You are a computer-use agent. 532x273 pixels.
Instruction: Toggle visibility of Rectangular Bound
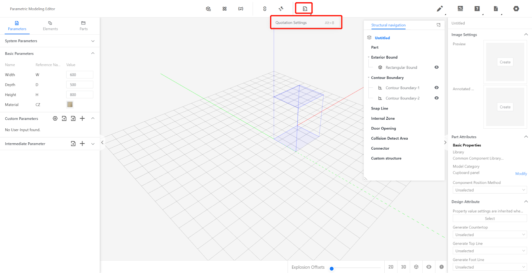pyautogui.click(x=437, y=67)
